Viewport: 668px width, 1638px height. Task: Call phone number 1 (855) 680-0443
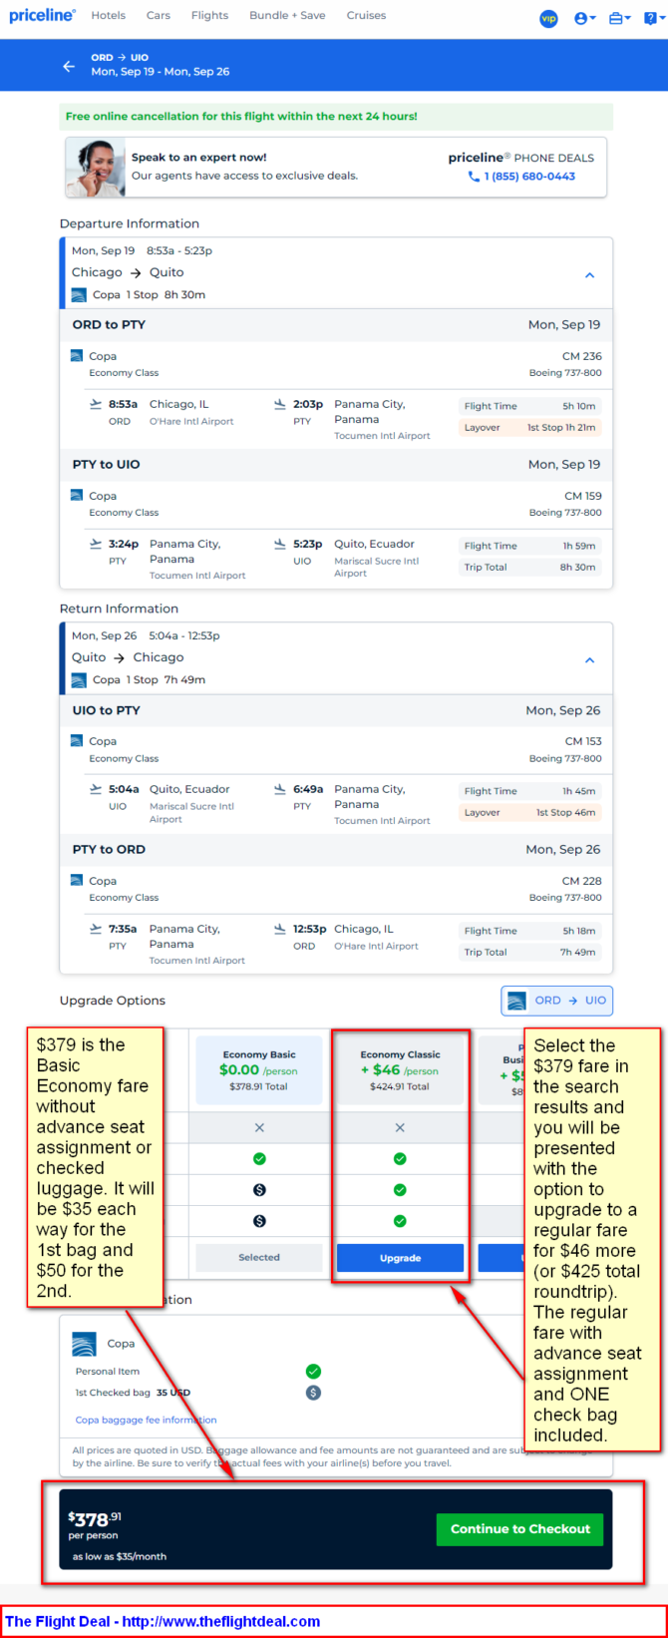[529, 177]
